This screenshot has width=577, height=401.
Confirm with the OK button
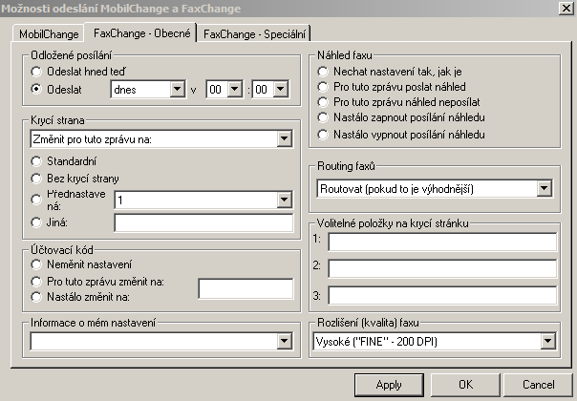click(465, 385)
